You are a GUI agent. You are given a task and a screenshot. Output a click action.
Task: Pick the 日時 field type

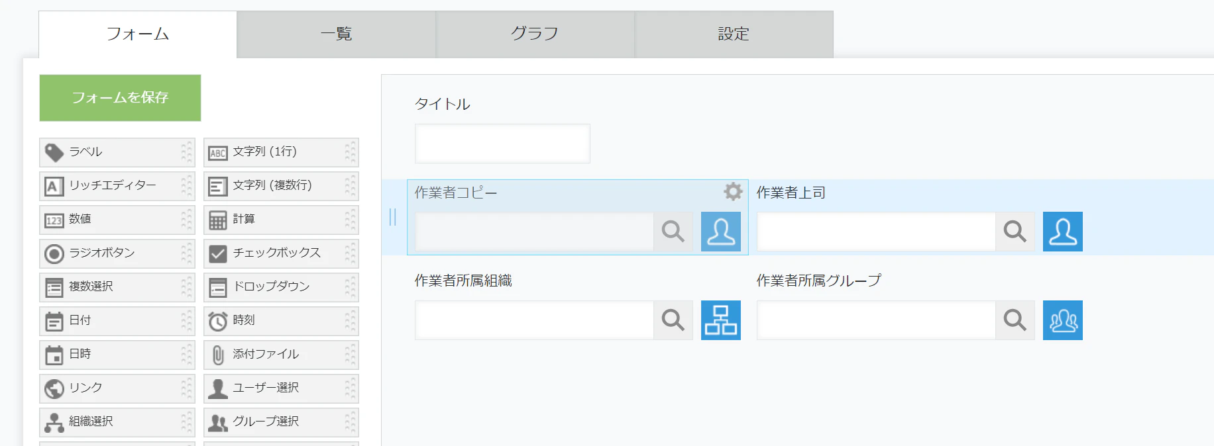(117, 355)
